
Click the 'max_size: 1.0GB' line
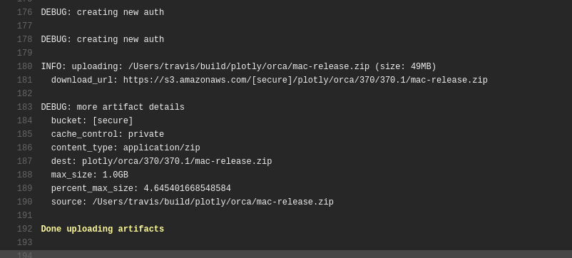(90, 175)
